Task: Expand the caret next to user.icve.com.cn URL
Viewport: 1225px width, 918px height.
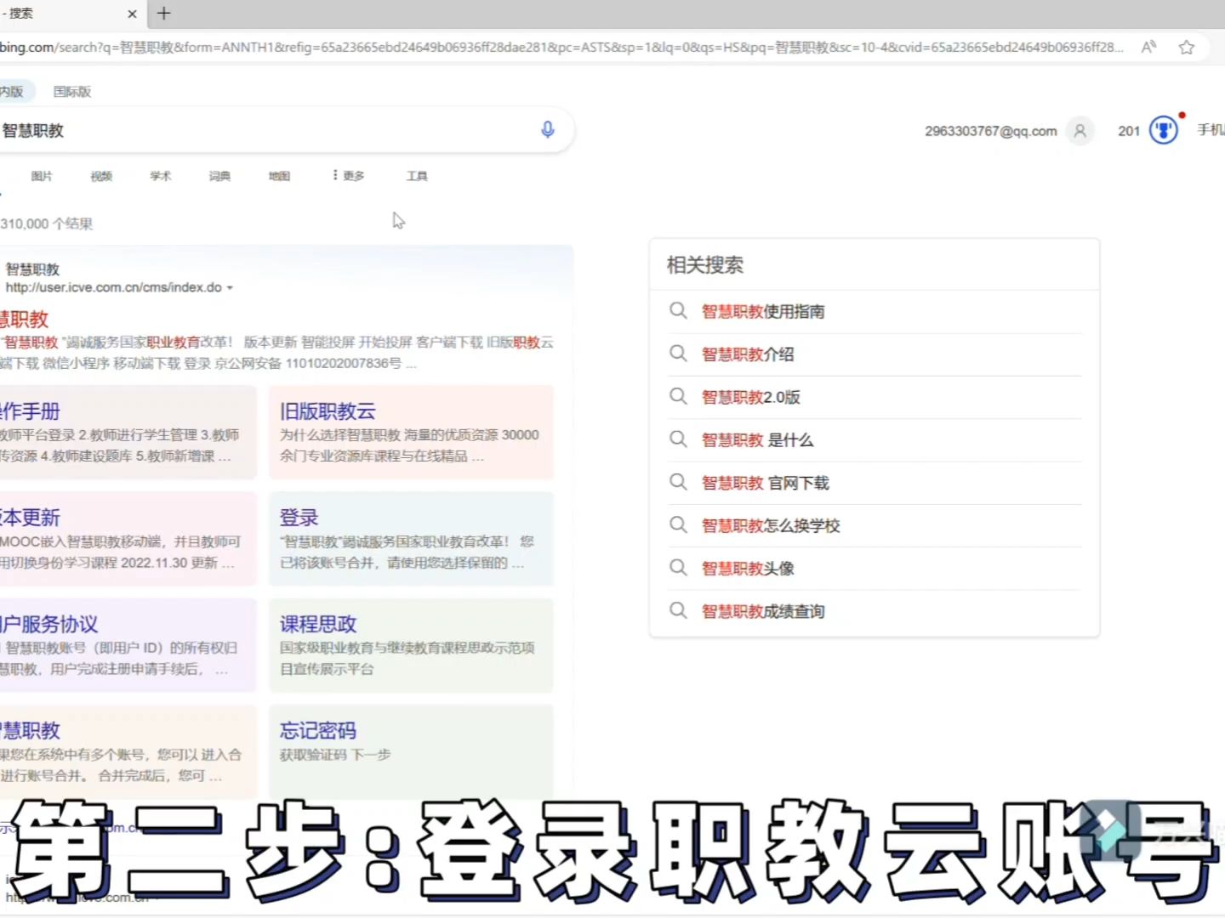Action: [x=230, y=288]
